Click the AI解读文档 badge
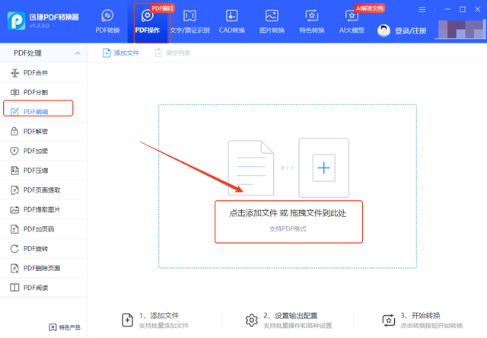The image size is (487, 338). 370,8
